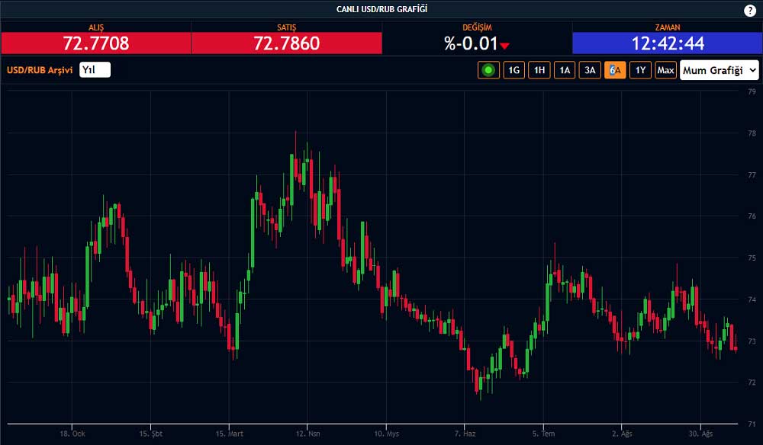Click the USD/RUB Arşivi label
763x445 pixels.
(40, 70)
